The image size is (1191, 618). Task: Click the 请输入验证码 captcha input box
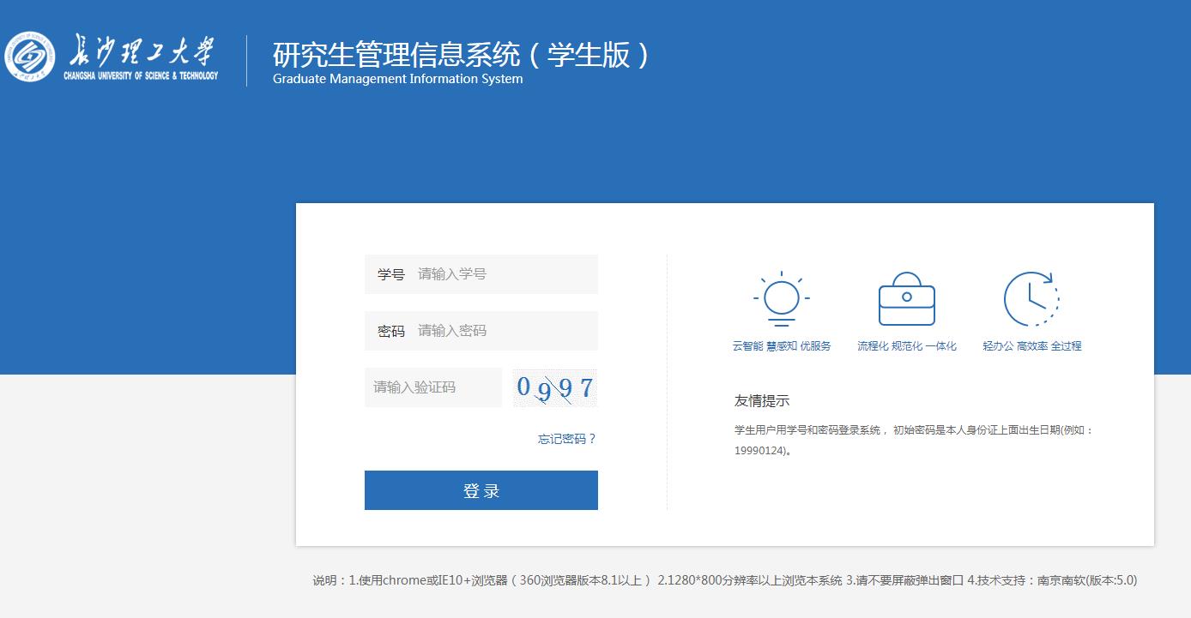click(x=433, y=387)
